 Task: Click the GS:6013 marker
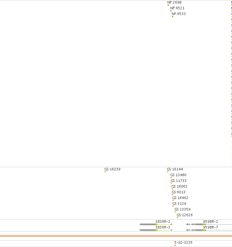173,195
